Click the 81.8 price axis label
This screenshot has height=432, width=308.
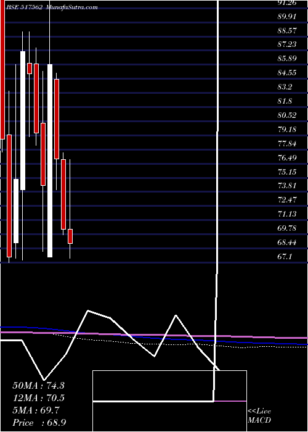285,101
